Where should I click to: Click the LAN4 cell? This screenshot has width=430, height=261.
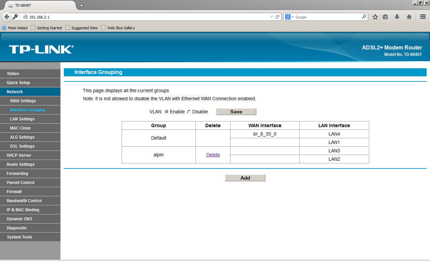point(334,134)
